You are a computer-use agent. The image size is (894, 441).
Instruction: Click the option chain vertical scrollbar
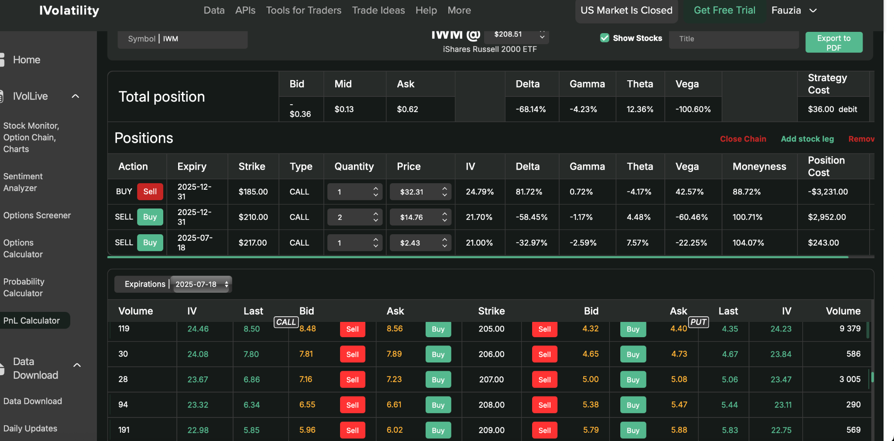pos(872,377)
